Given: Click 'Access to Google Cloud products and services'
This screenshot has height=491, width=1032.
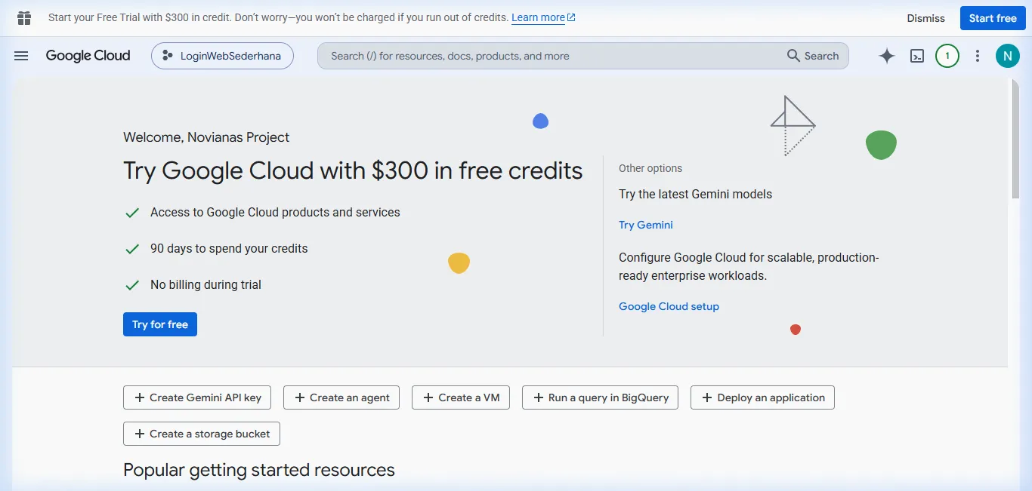Looking at the screenshot, I should tap(275, 213).
